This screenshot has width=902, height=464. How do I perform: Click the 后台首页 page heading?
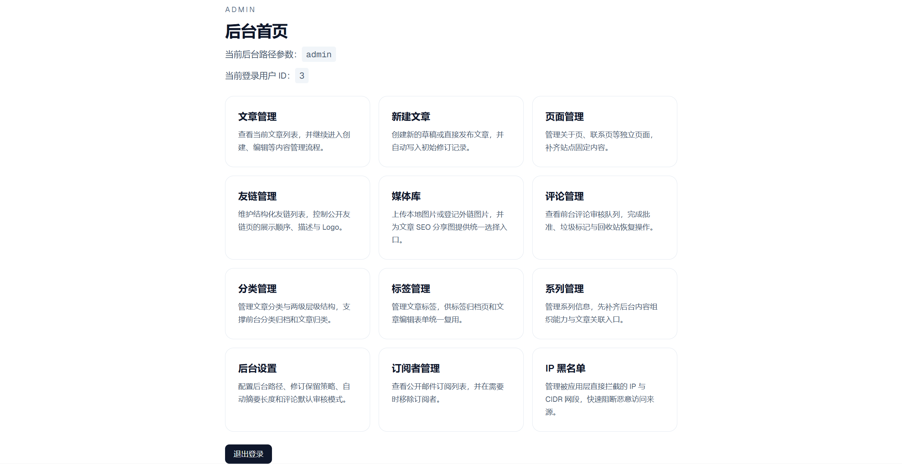coord(257,32)
